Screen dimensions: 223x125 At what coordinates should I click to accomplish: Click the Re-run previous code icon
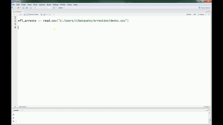pyautogui.click(x=194, y=15)
